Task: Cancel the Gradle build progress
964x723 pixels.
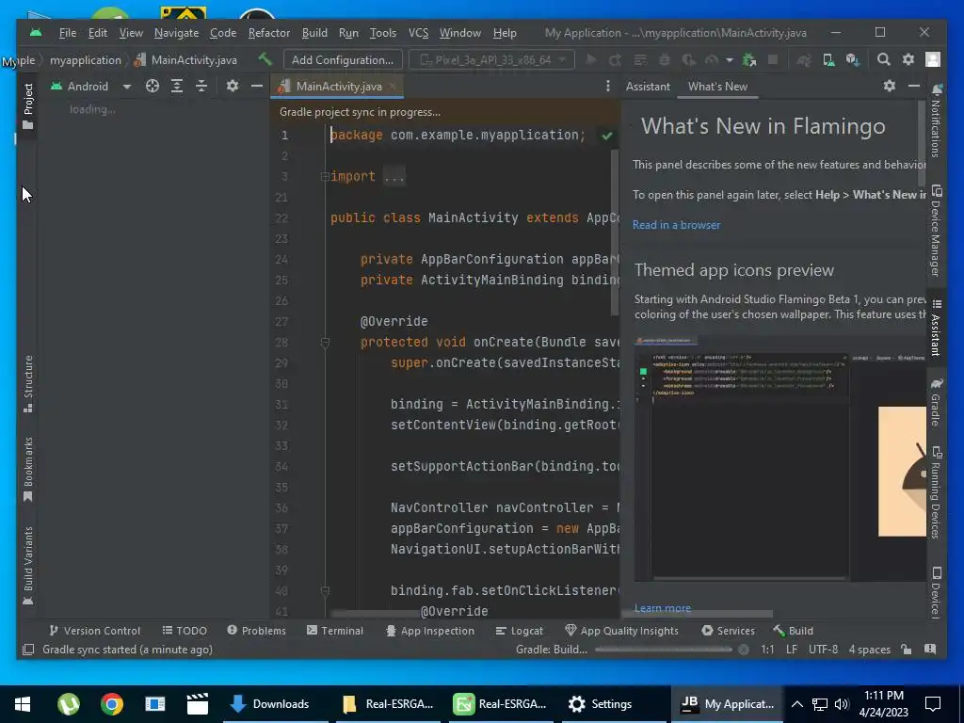Action: click(744, 650)
